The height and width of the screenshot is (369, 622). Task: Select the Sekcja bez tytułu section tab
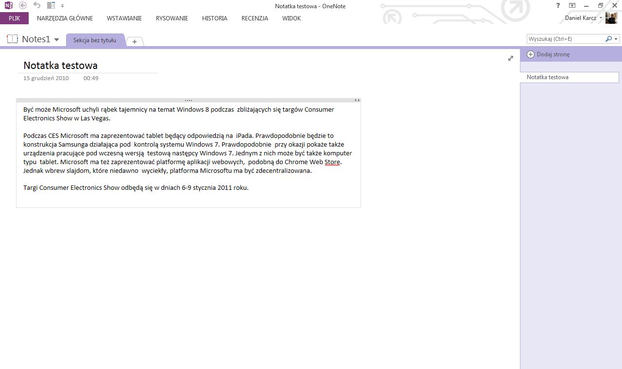95,40
